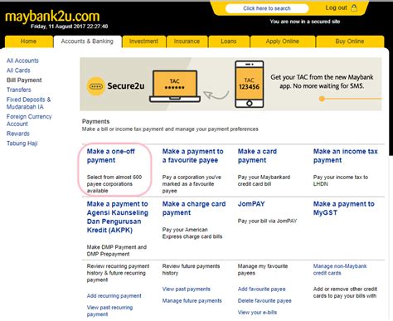Choose Make a card payment

click(257, 156)
